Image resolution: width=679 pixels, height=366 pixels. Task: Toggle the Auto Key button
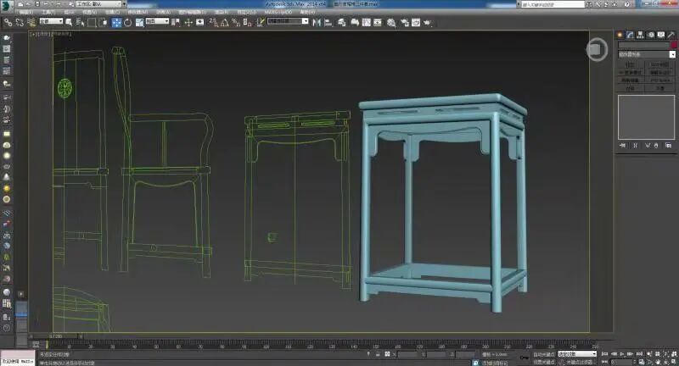(x=544, y=354)
